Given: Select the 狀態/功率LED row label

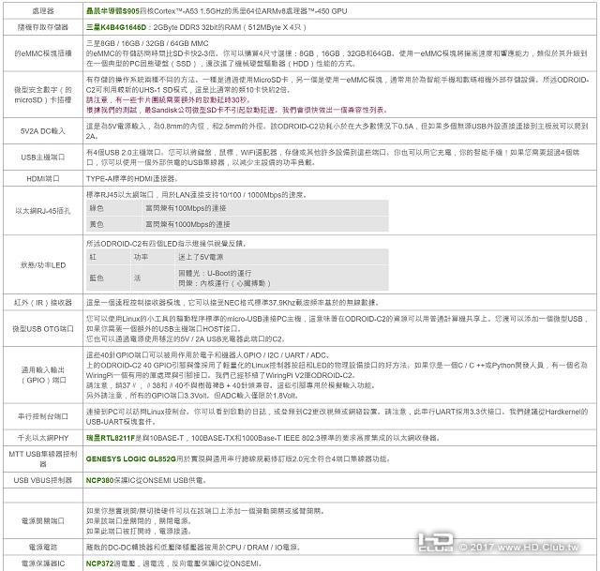Looking at the screenshot, I should [43, 265].
